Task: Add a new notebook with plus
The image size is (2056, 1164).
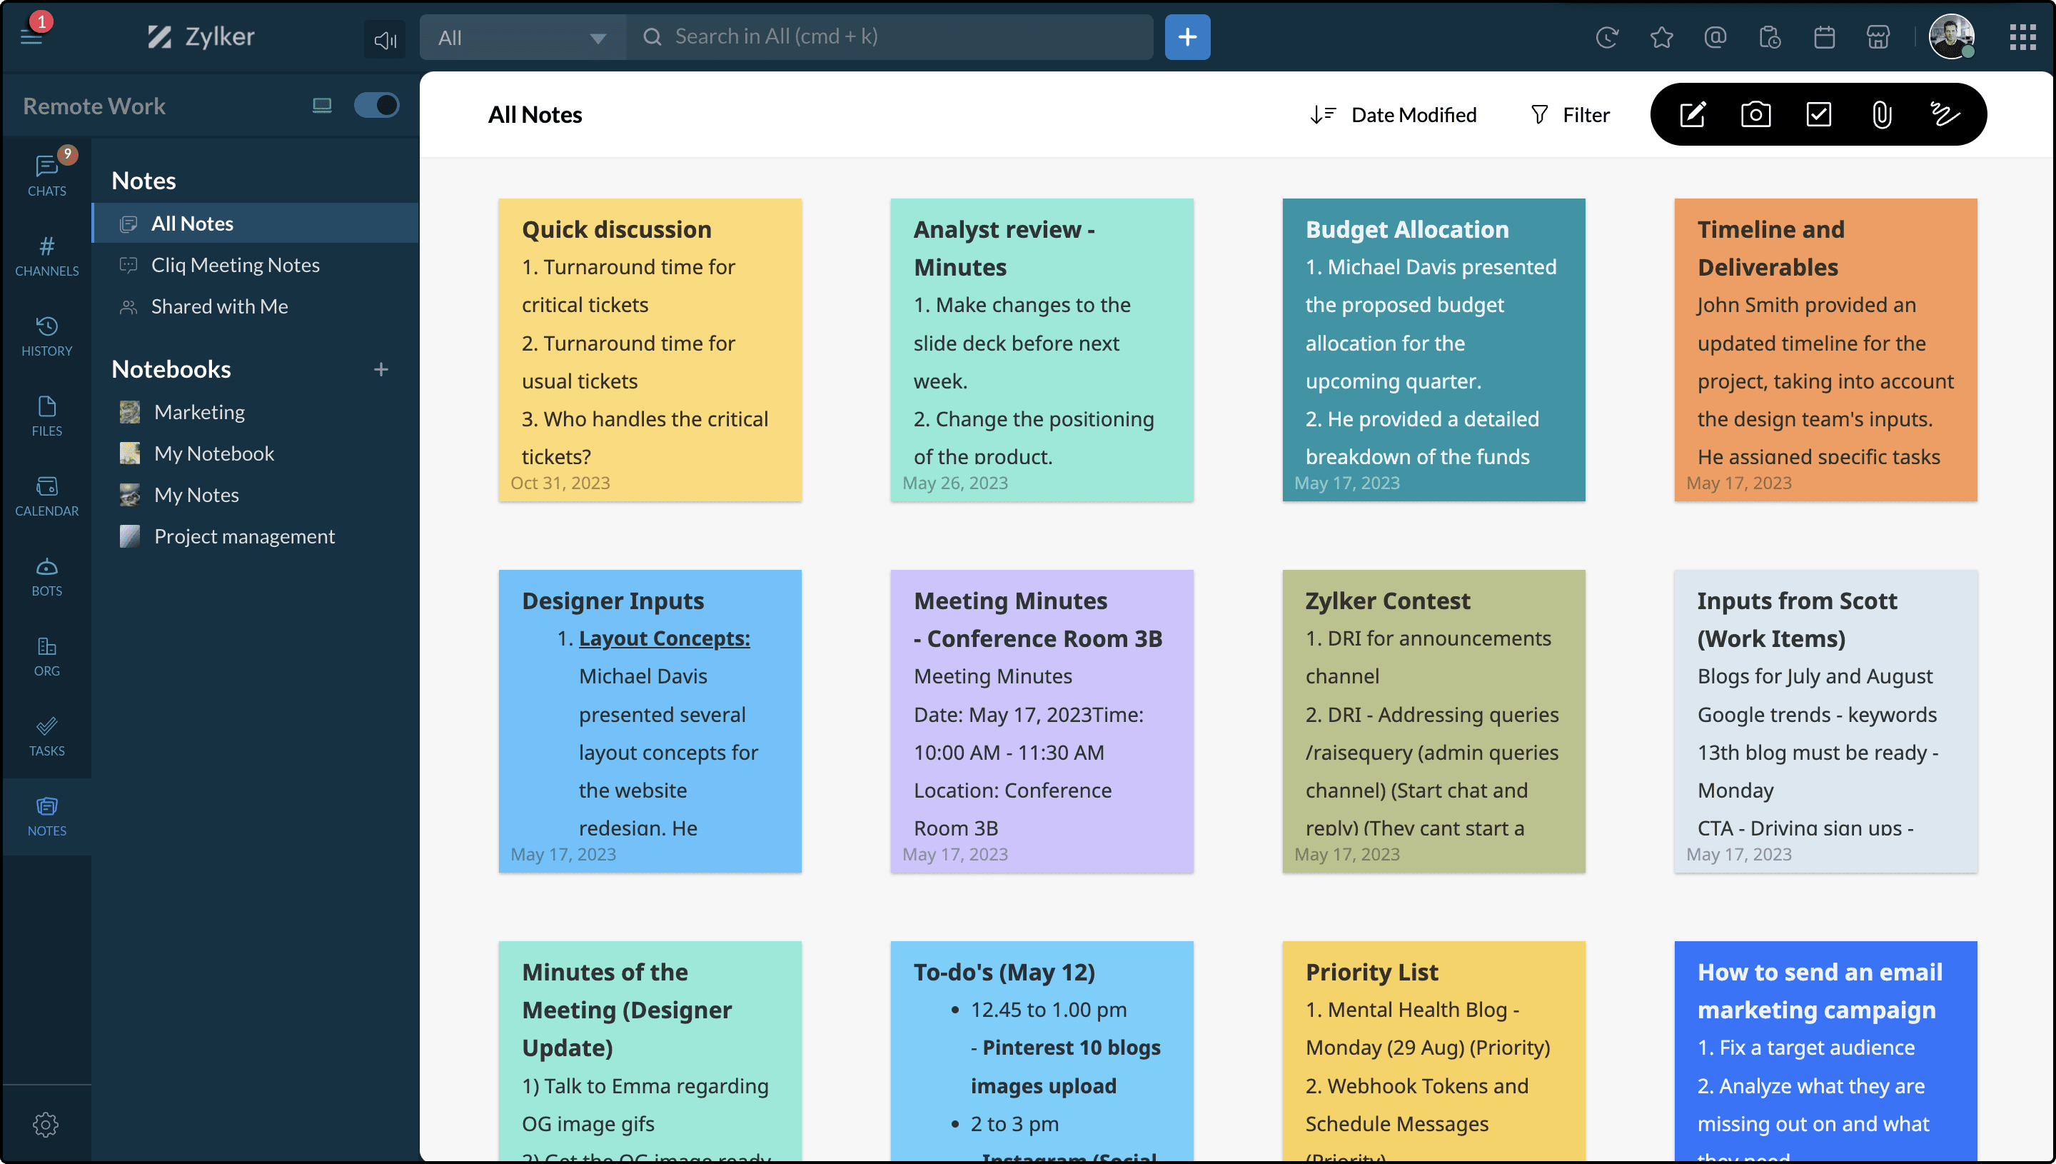Action: (381, 369)
